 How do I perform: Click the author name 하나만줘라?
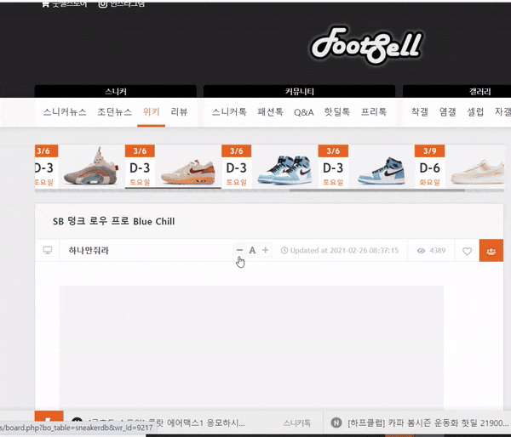point(89,250)
